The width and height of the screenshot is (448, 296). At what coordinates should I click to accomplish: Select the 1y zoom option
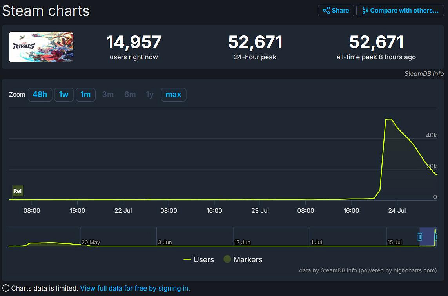tap(150, 95)
